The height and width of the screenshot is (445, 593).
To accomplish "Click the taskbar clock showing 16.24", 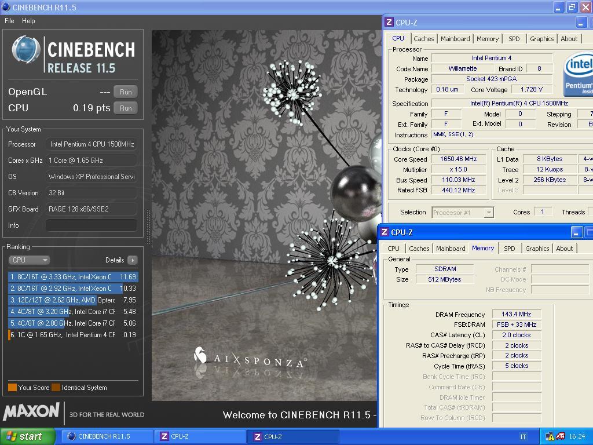I will (577, 437).
